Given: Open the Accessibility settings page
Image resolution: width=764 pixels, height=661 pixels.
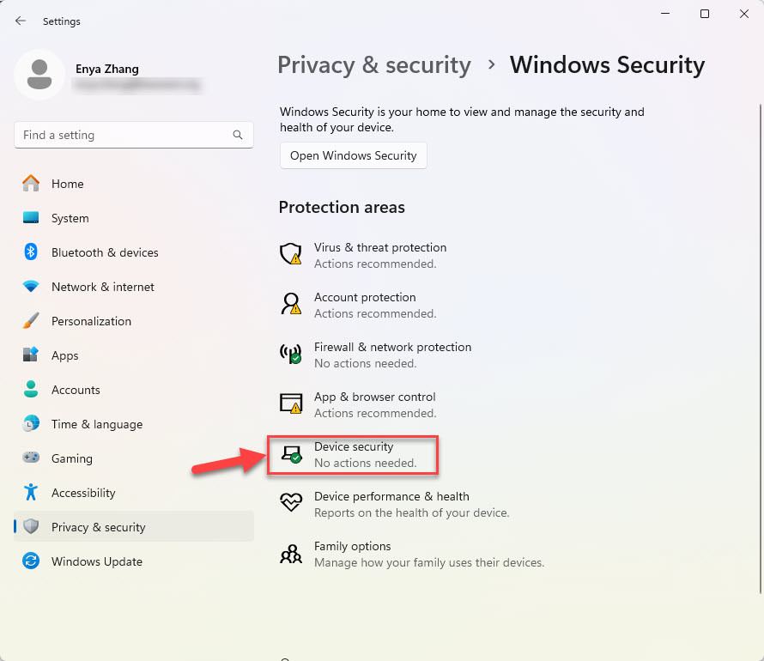Looking at the screenshot, I should 82,493.
